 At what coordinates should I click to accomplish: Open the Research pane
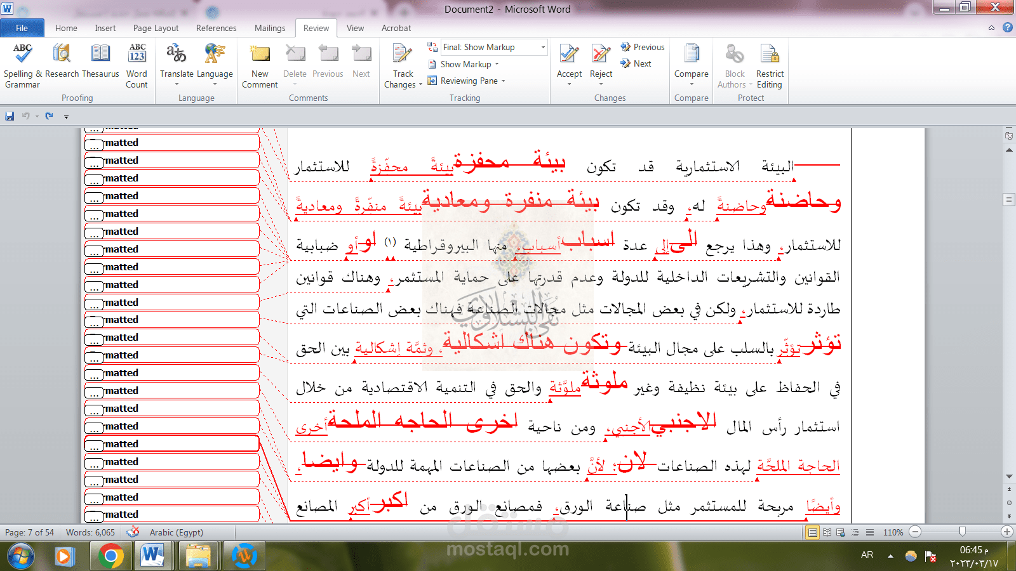click(x=62, y=61)
